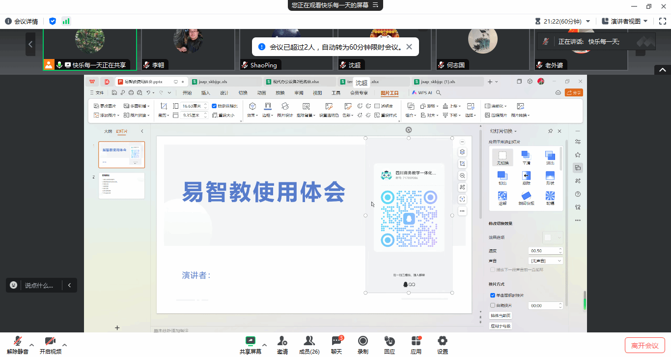The width and height of the screenshot is (671, 357).
Task: Open the 演讲者视图 view dropdown
Action: pyautogui.click(x=625, y=21)
